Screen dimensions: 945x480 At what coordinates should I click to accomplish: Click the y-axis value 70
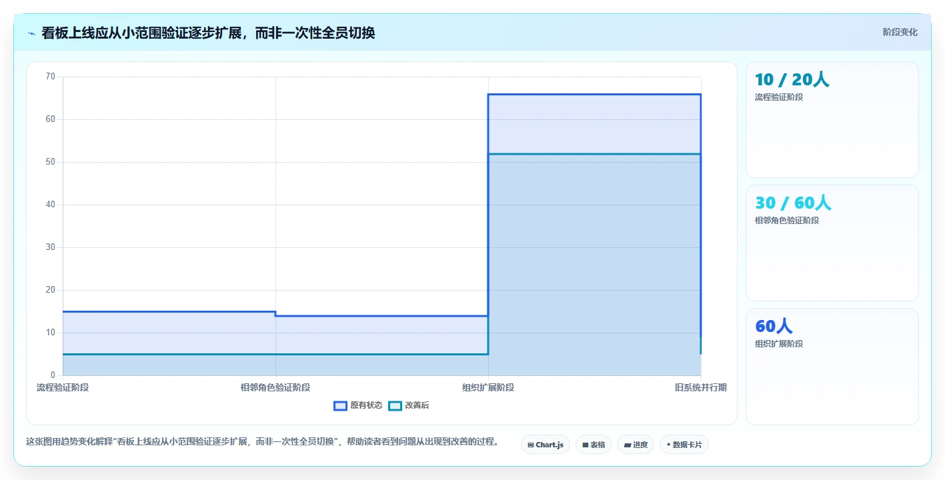click(x=51, y=77)
